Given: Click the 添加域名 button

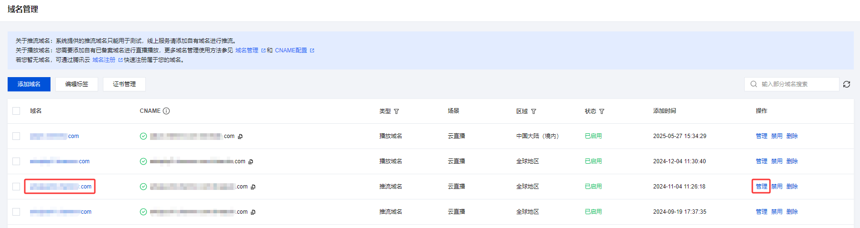Looking at the screenshot, I should 29,84.
